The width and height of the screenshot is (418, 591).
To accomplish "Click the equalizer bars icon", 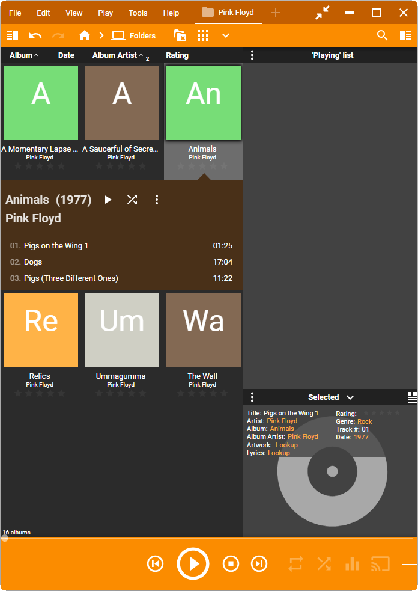I will (x=352, y=564).
